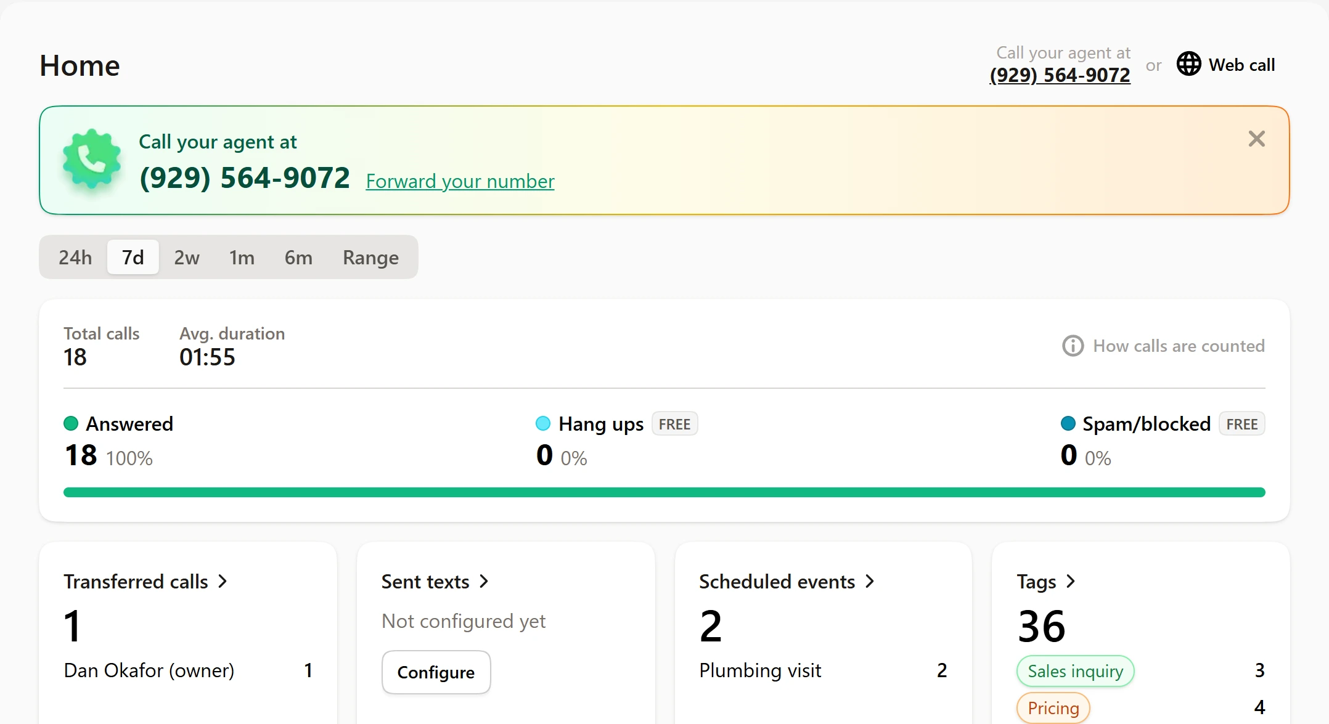The width and height of the screenshot is (1329, 724).
Task: Click the FREE badge beside Hang ups
Action: click(674, 424)
